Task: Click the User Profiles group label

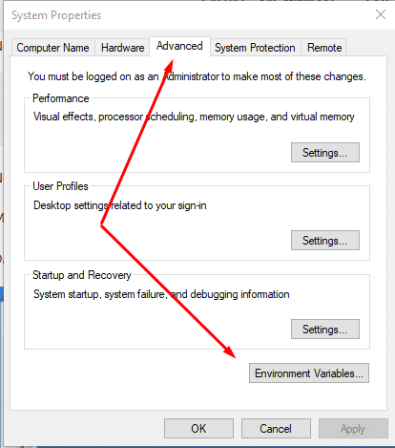Action: [x=60, y=186]
